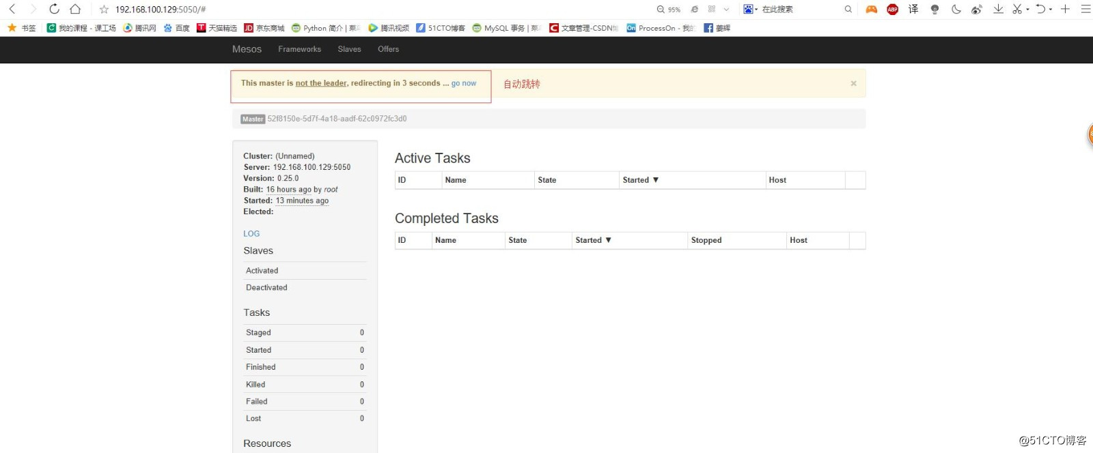Open a new tab with the plus icon
The height and width of the screenshot is (453, 1093).
pyautogui.click(x=1065, y=10)
